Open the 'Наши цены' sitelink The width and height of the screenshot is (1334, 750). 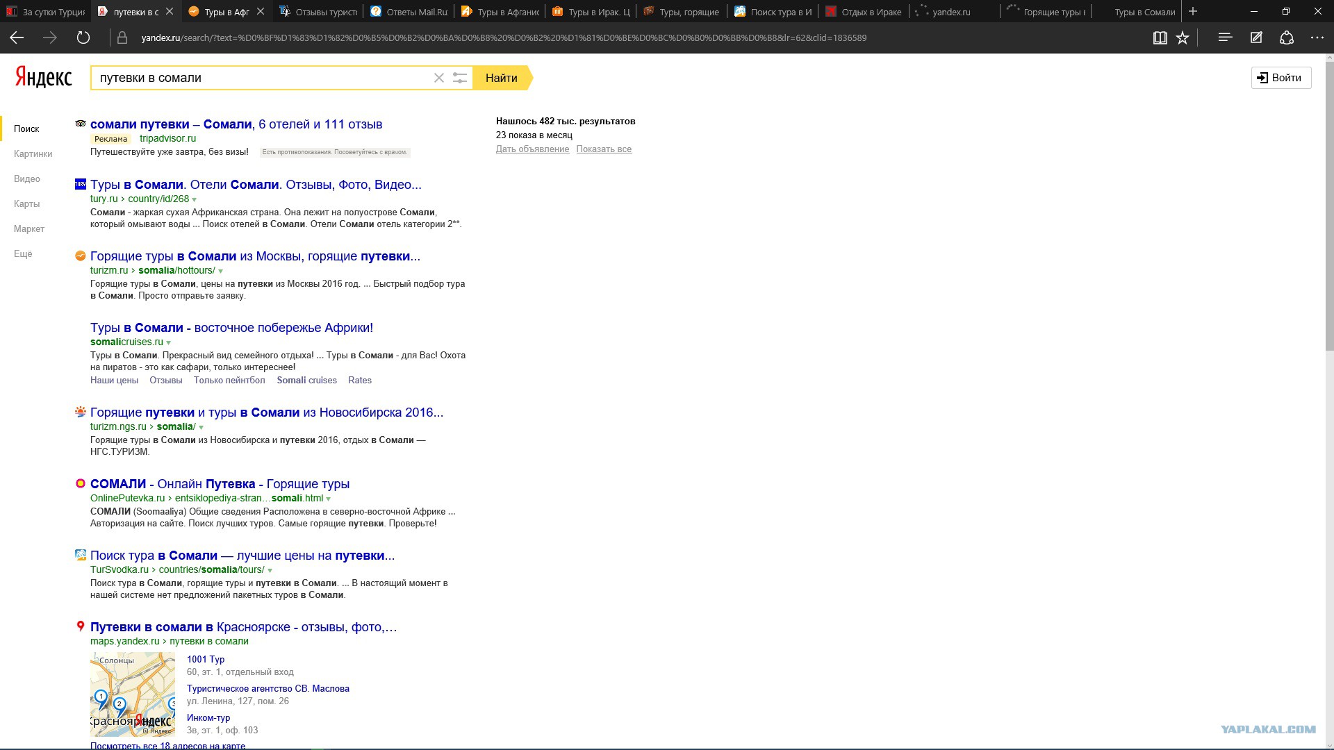(x=114, y=381)
